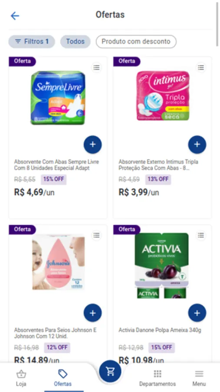Open the Filtros 1 panel
Viewport: 220px width, 392px height.
pyautogui.click(x=32, y=41)
